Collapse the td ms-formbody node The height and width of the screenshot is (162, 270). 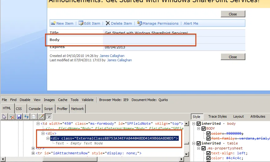tap(38, 124)
